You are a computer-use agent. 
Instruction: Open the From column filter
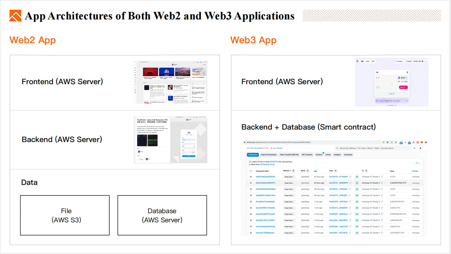click(335, 171)
